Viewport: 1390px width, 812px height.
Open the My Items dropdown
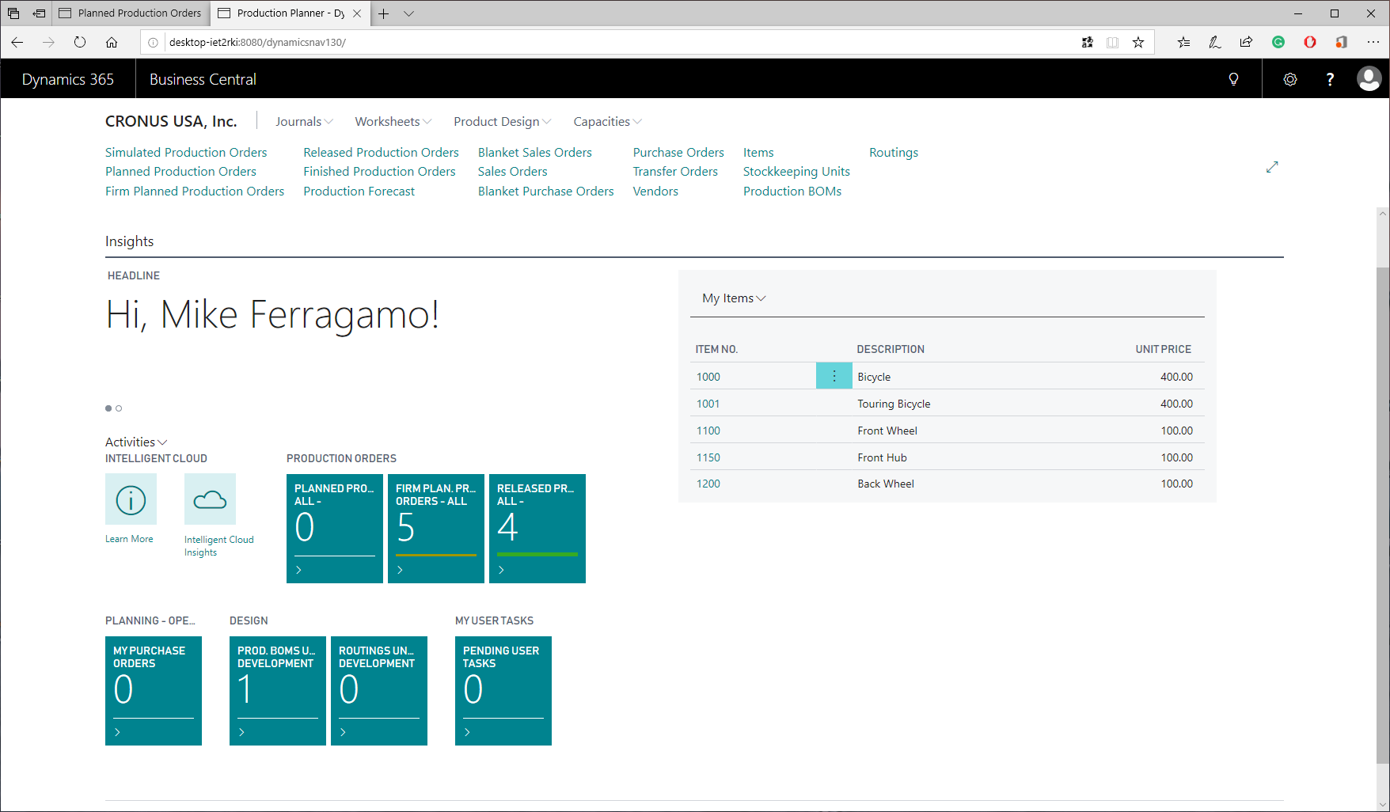734,298
